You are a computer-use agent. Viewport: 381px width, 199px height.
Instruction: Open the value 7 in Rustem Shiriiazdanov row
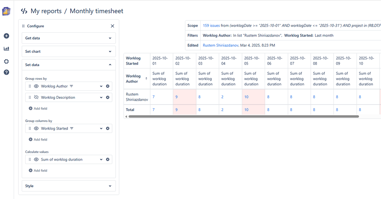coord(154,97)
